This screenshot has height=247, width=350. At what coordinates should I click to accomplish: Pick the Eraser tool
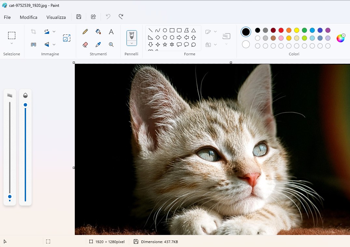tap(85, 45)
